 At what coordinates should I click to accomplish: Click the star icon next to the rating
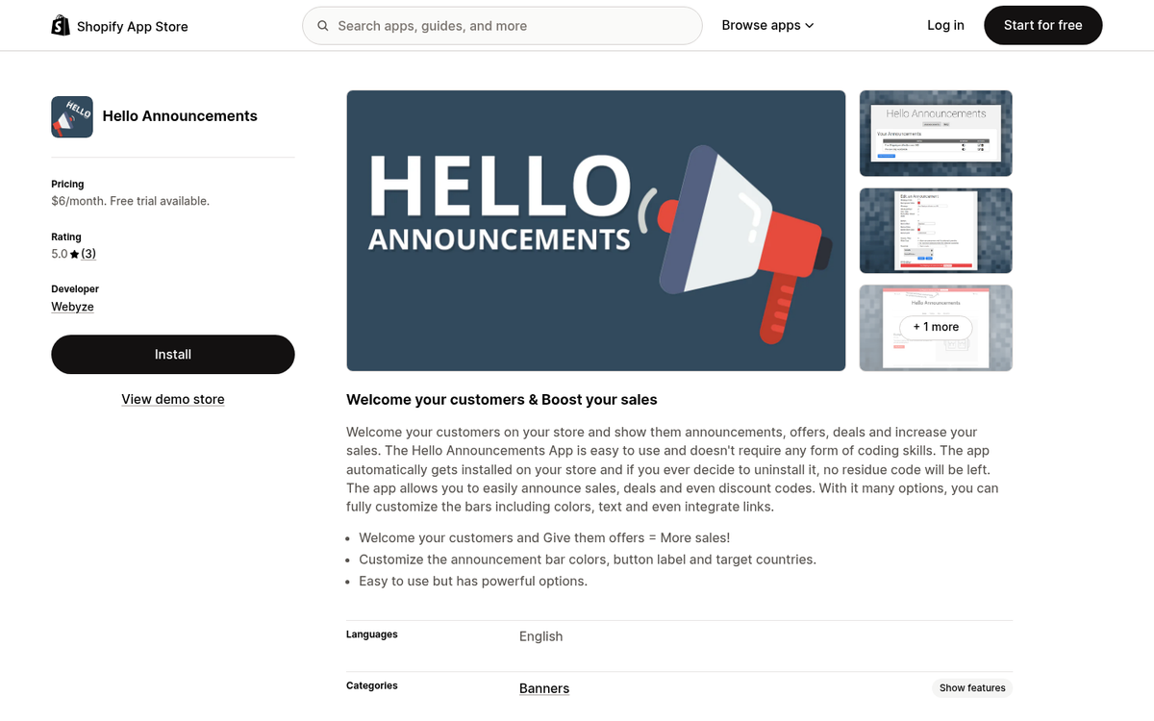pyautogui.click(x=73, y=253)
